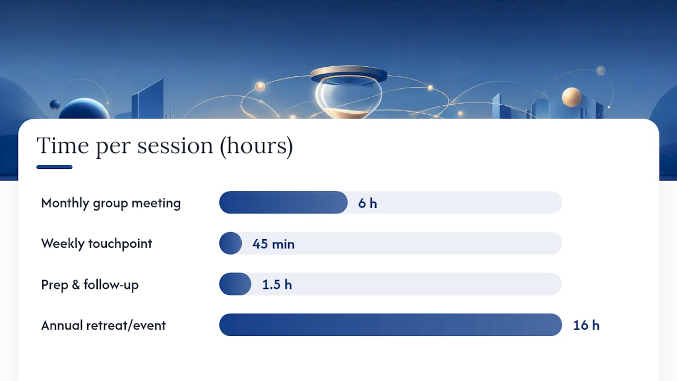
Task: Click the '16 h' value label
Action: (587, 325)
